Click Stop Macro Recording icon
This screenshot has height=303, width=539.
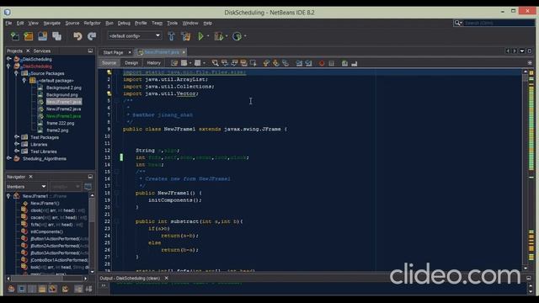pos(331,63)
